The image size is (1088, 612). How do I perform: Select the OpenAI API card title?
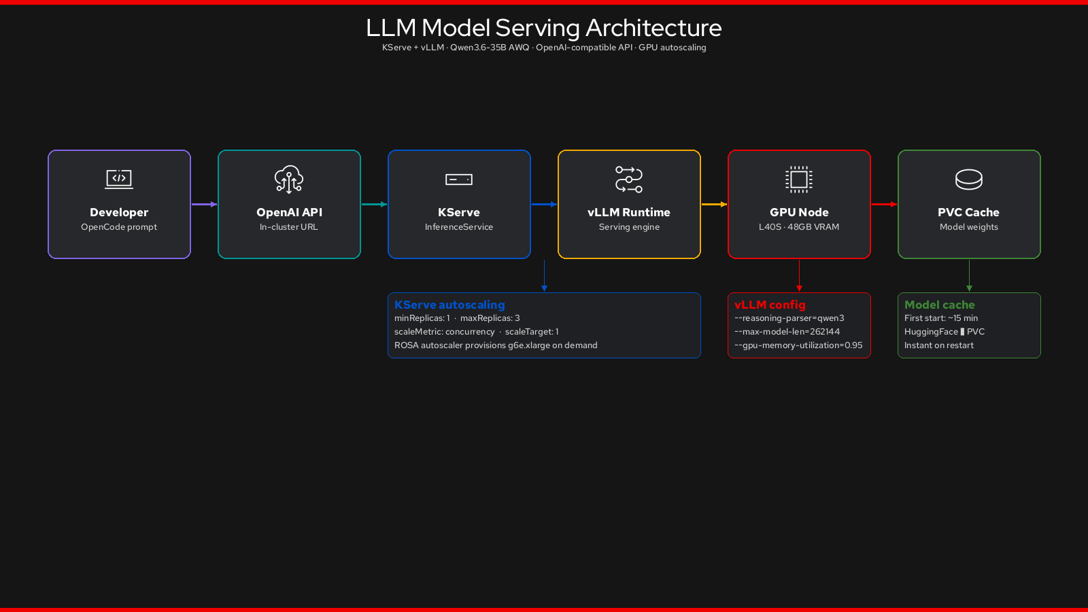coord(289,212)
